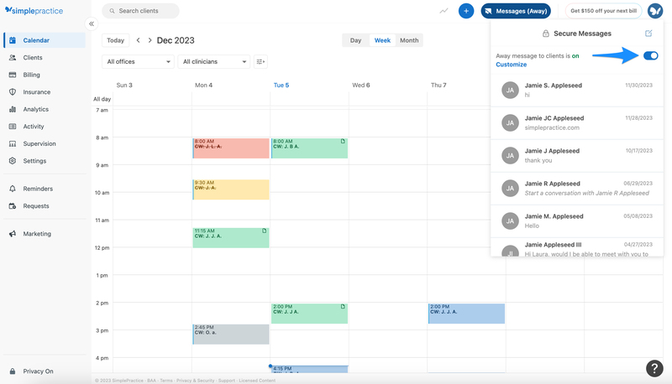Open the All offices dropdown

coord(138,61)
